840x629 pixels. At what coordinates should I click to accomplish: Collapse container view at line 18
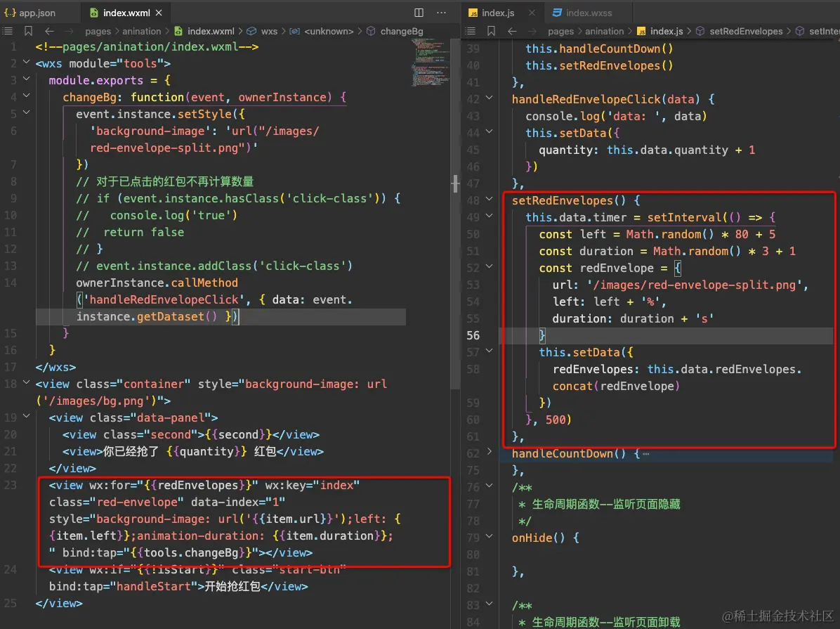click(x=26, y=382)
